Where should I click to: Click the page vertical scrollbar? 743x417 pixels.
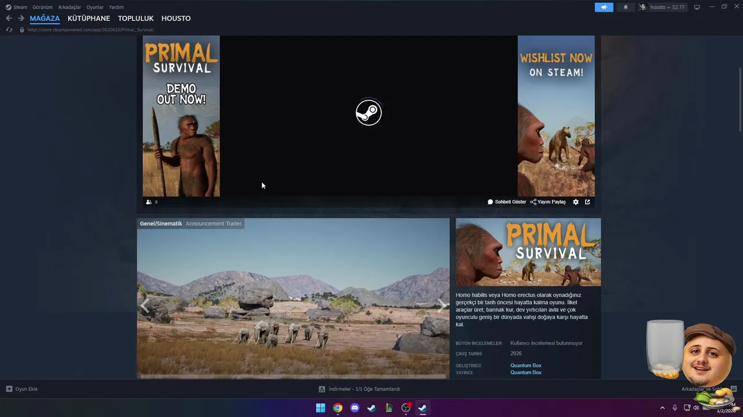click(x=740, y=98)
